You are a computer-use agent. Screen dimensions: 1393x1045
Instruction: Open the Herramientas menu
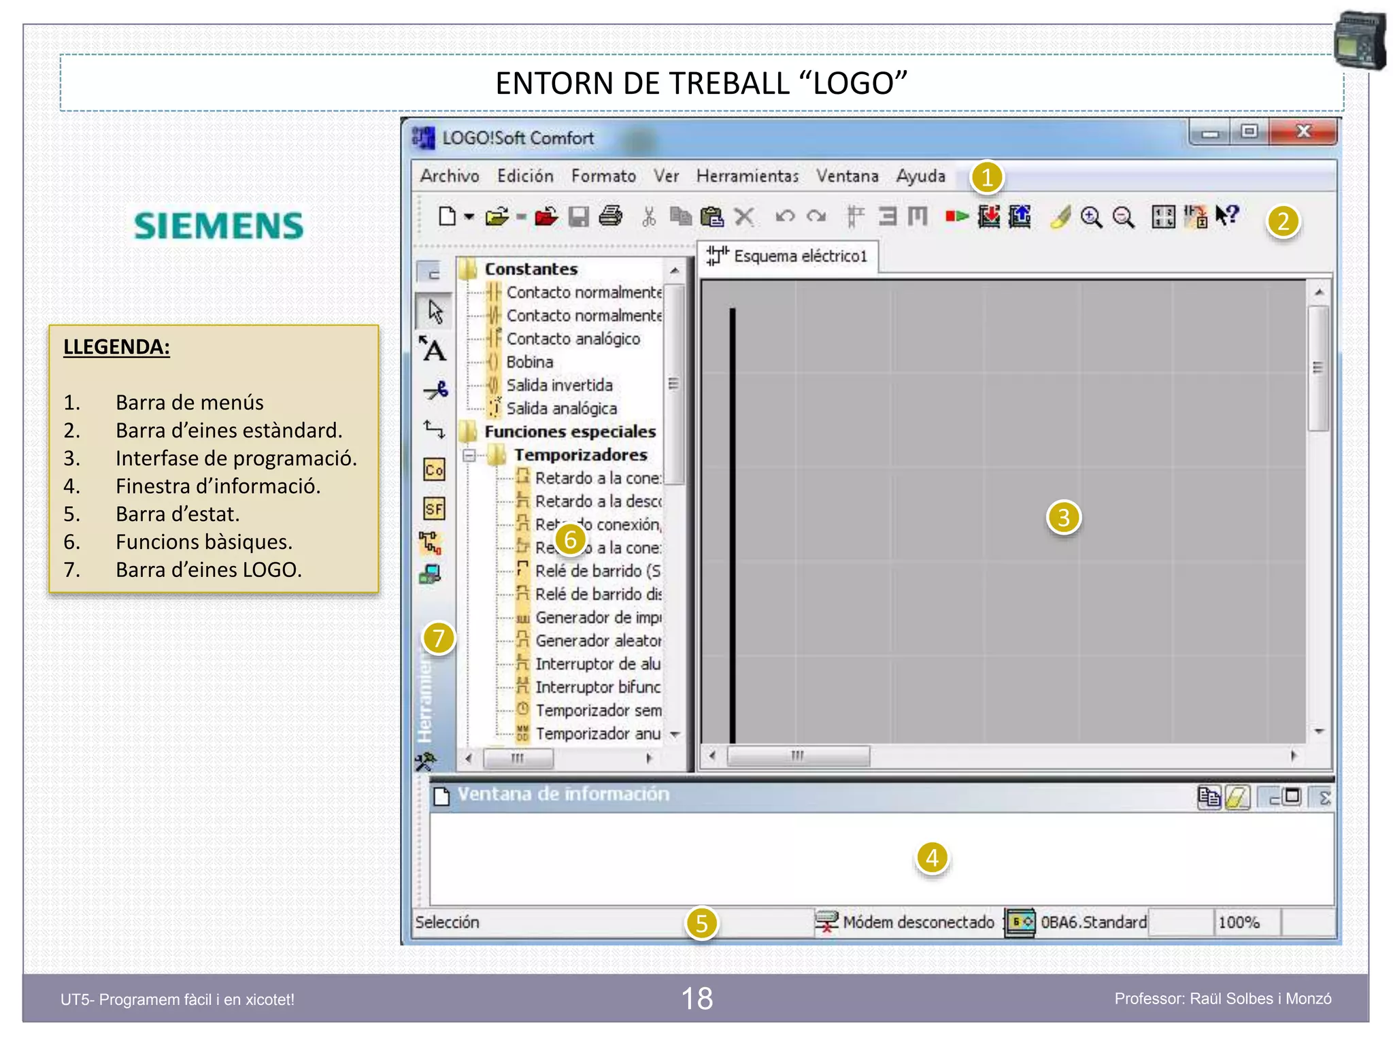(748, 176)
